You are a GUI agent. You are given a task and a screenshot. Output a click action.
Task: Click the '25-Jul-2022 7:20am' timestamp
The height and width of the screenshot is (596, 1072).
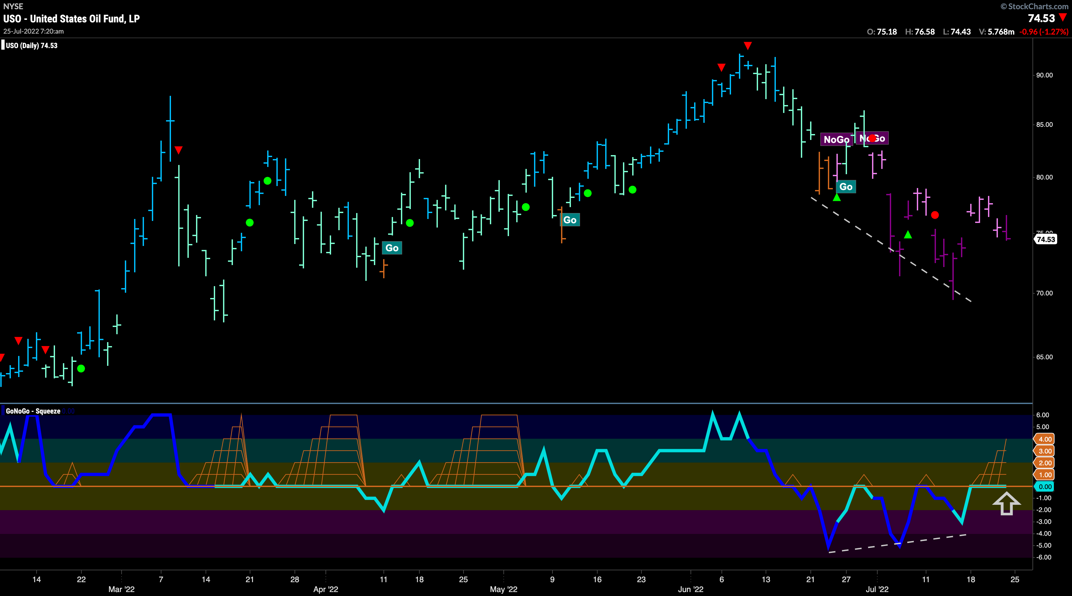[34, 31]
